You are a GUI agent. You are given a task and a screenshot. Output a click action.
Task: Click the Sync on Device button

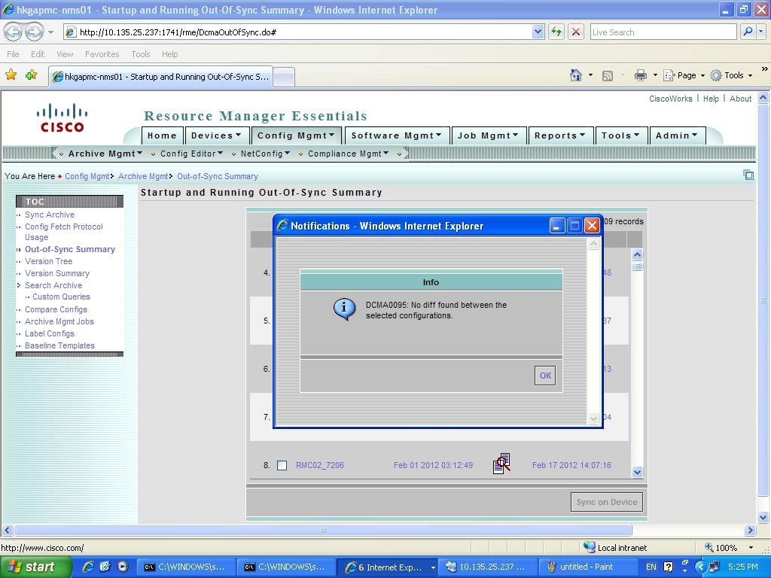[x=607, y=502]
